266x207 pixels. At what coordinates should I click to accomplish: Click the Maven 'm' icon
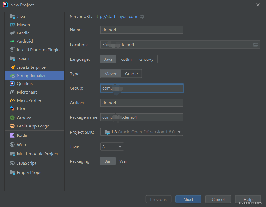(12, 25)
